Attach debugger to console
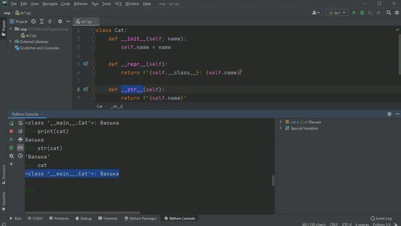 (x=11, y=148)
